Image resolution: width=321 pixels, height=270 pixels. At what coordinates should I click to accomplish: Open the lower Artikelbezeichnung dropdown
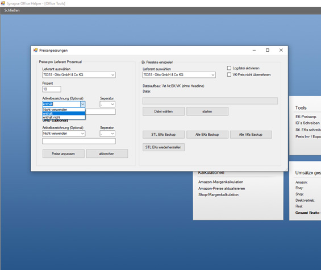(x=64, y=134)
